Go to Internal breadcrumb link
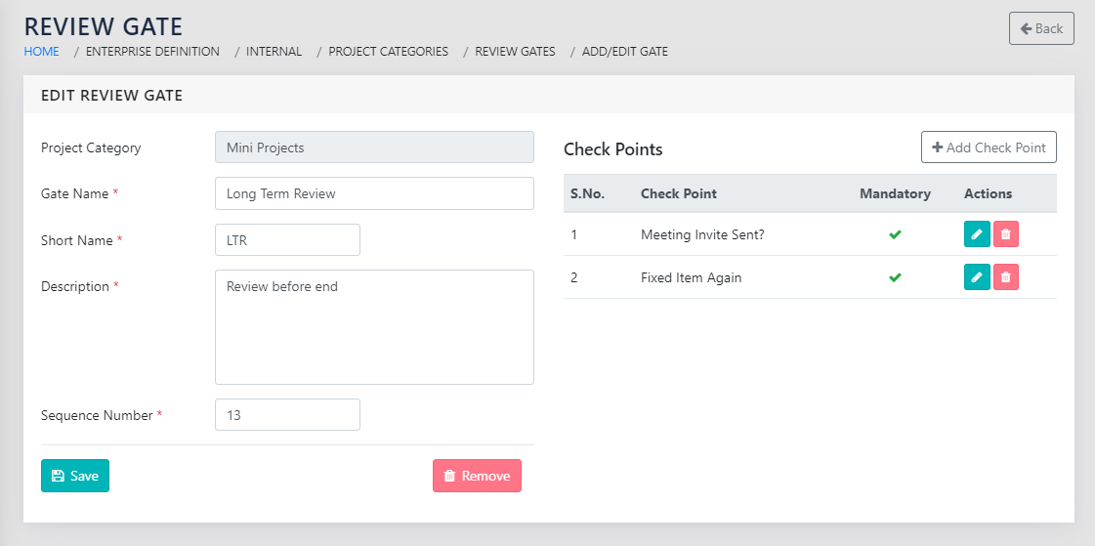This screenshot has height=546, width=1095. (x=274, y=52)
